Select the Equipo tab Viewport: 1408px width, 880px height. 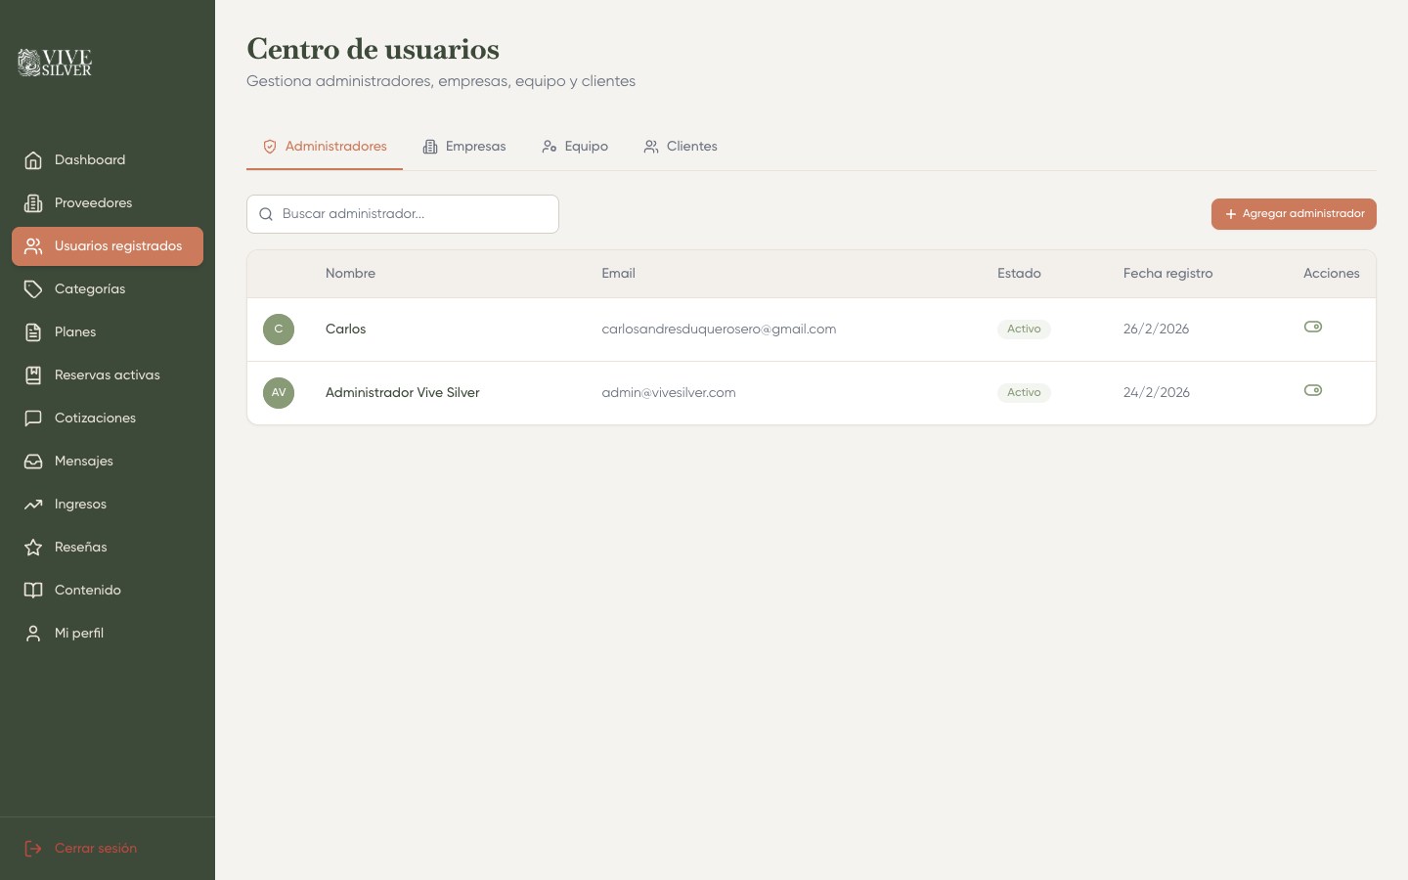pos(575,146)
